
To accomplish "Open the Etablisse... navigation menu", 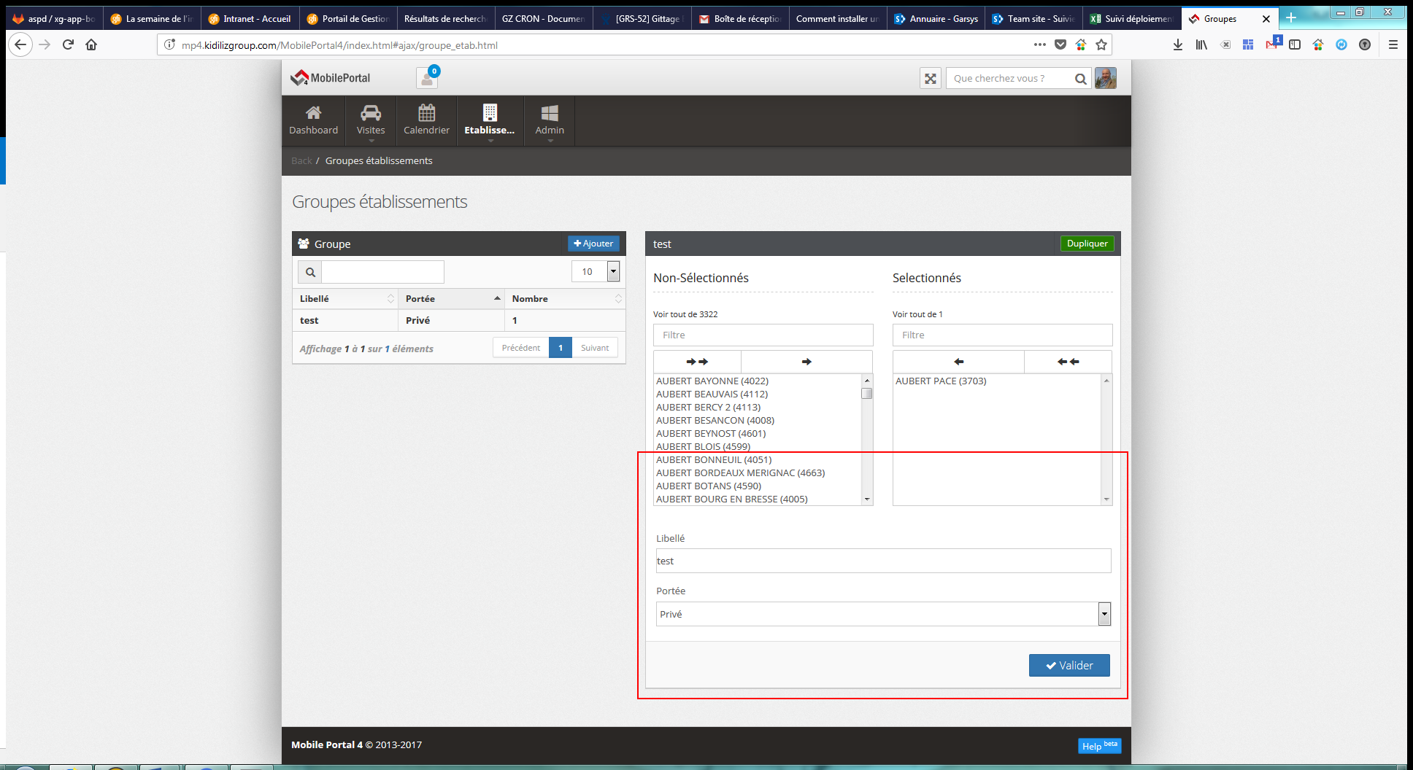I will coord(490,120).
